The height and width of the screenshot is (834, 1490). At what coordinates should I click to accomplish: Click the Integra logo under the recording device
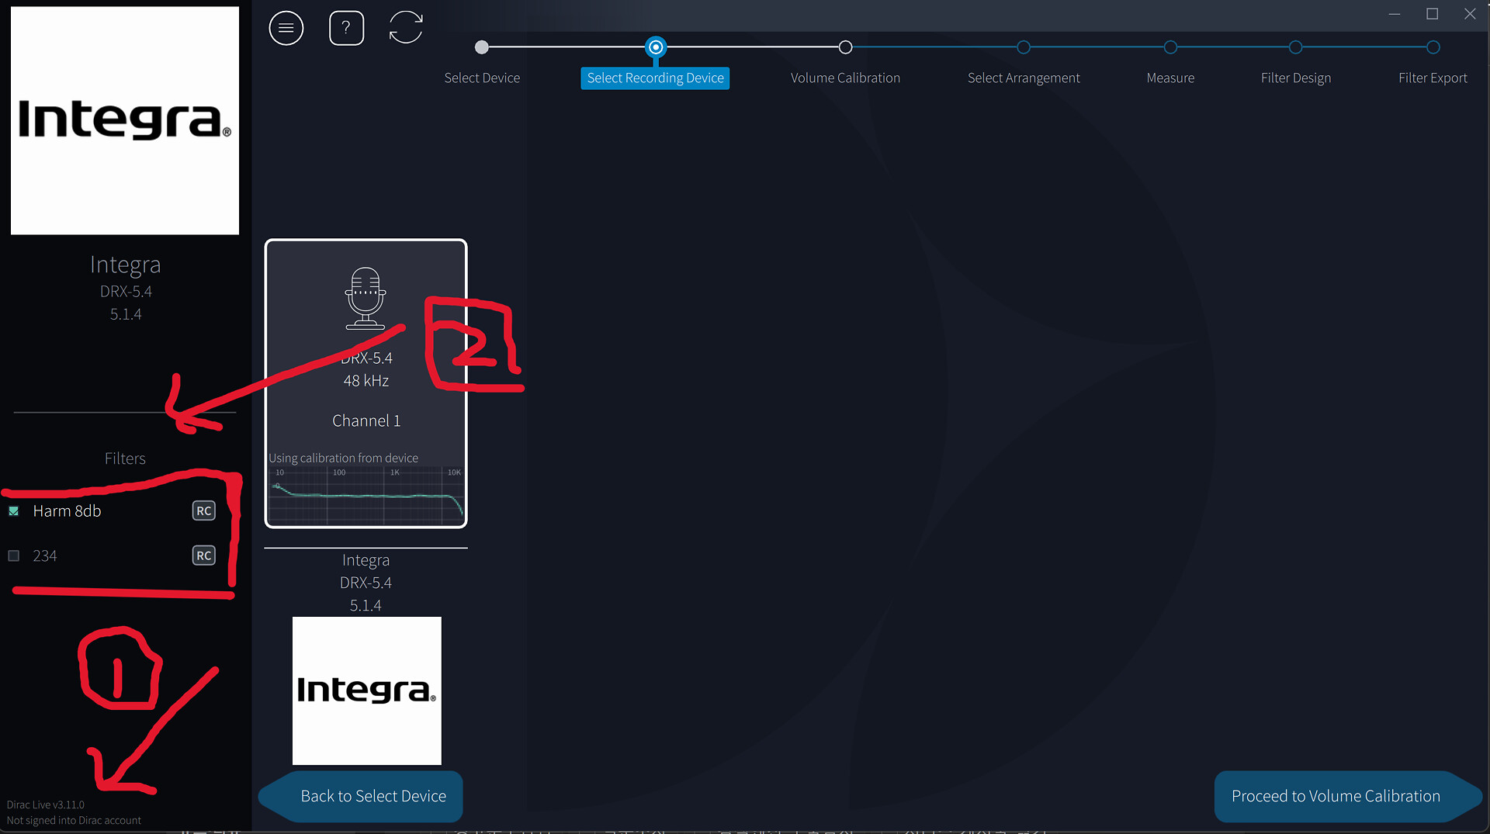coord(367,690)
